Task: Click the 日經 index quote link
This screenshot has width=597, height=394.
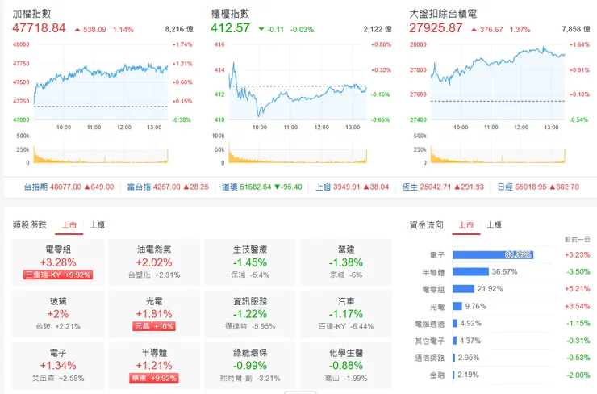Action: click(538, 187)
